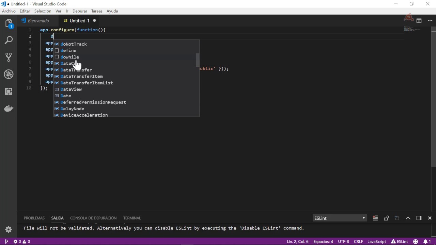Change indentation Espacios: 4

pyautogui.click(x=323, y=242)
